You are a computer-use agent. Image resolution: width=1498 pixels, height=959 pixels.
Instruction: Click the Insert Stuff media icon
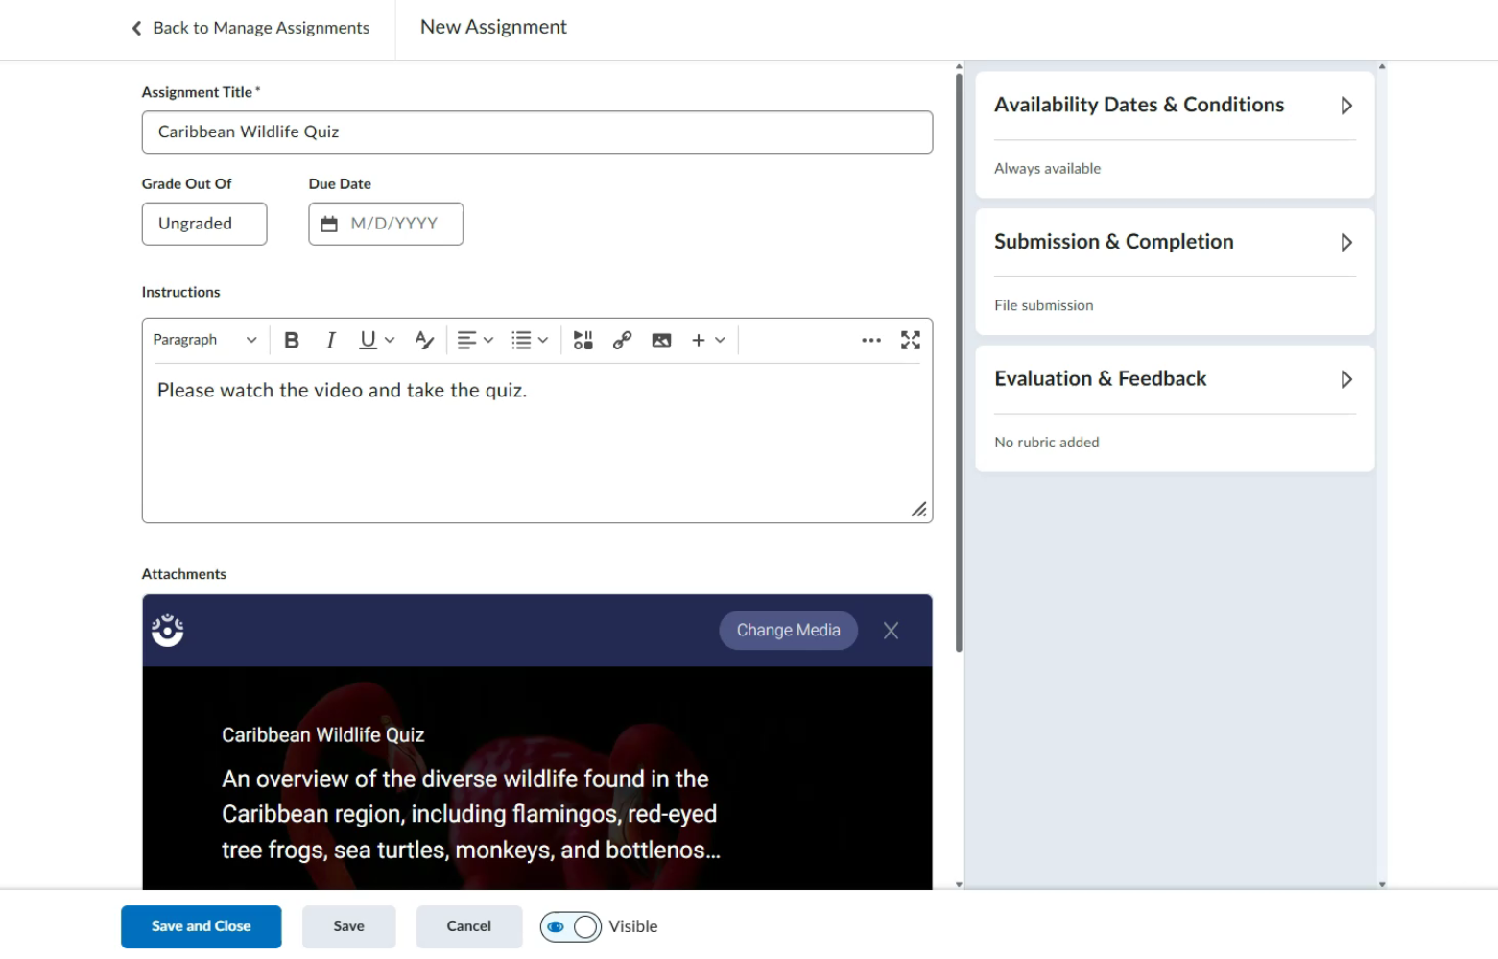583,340
